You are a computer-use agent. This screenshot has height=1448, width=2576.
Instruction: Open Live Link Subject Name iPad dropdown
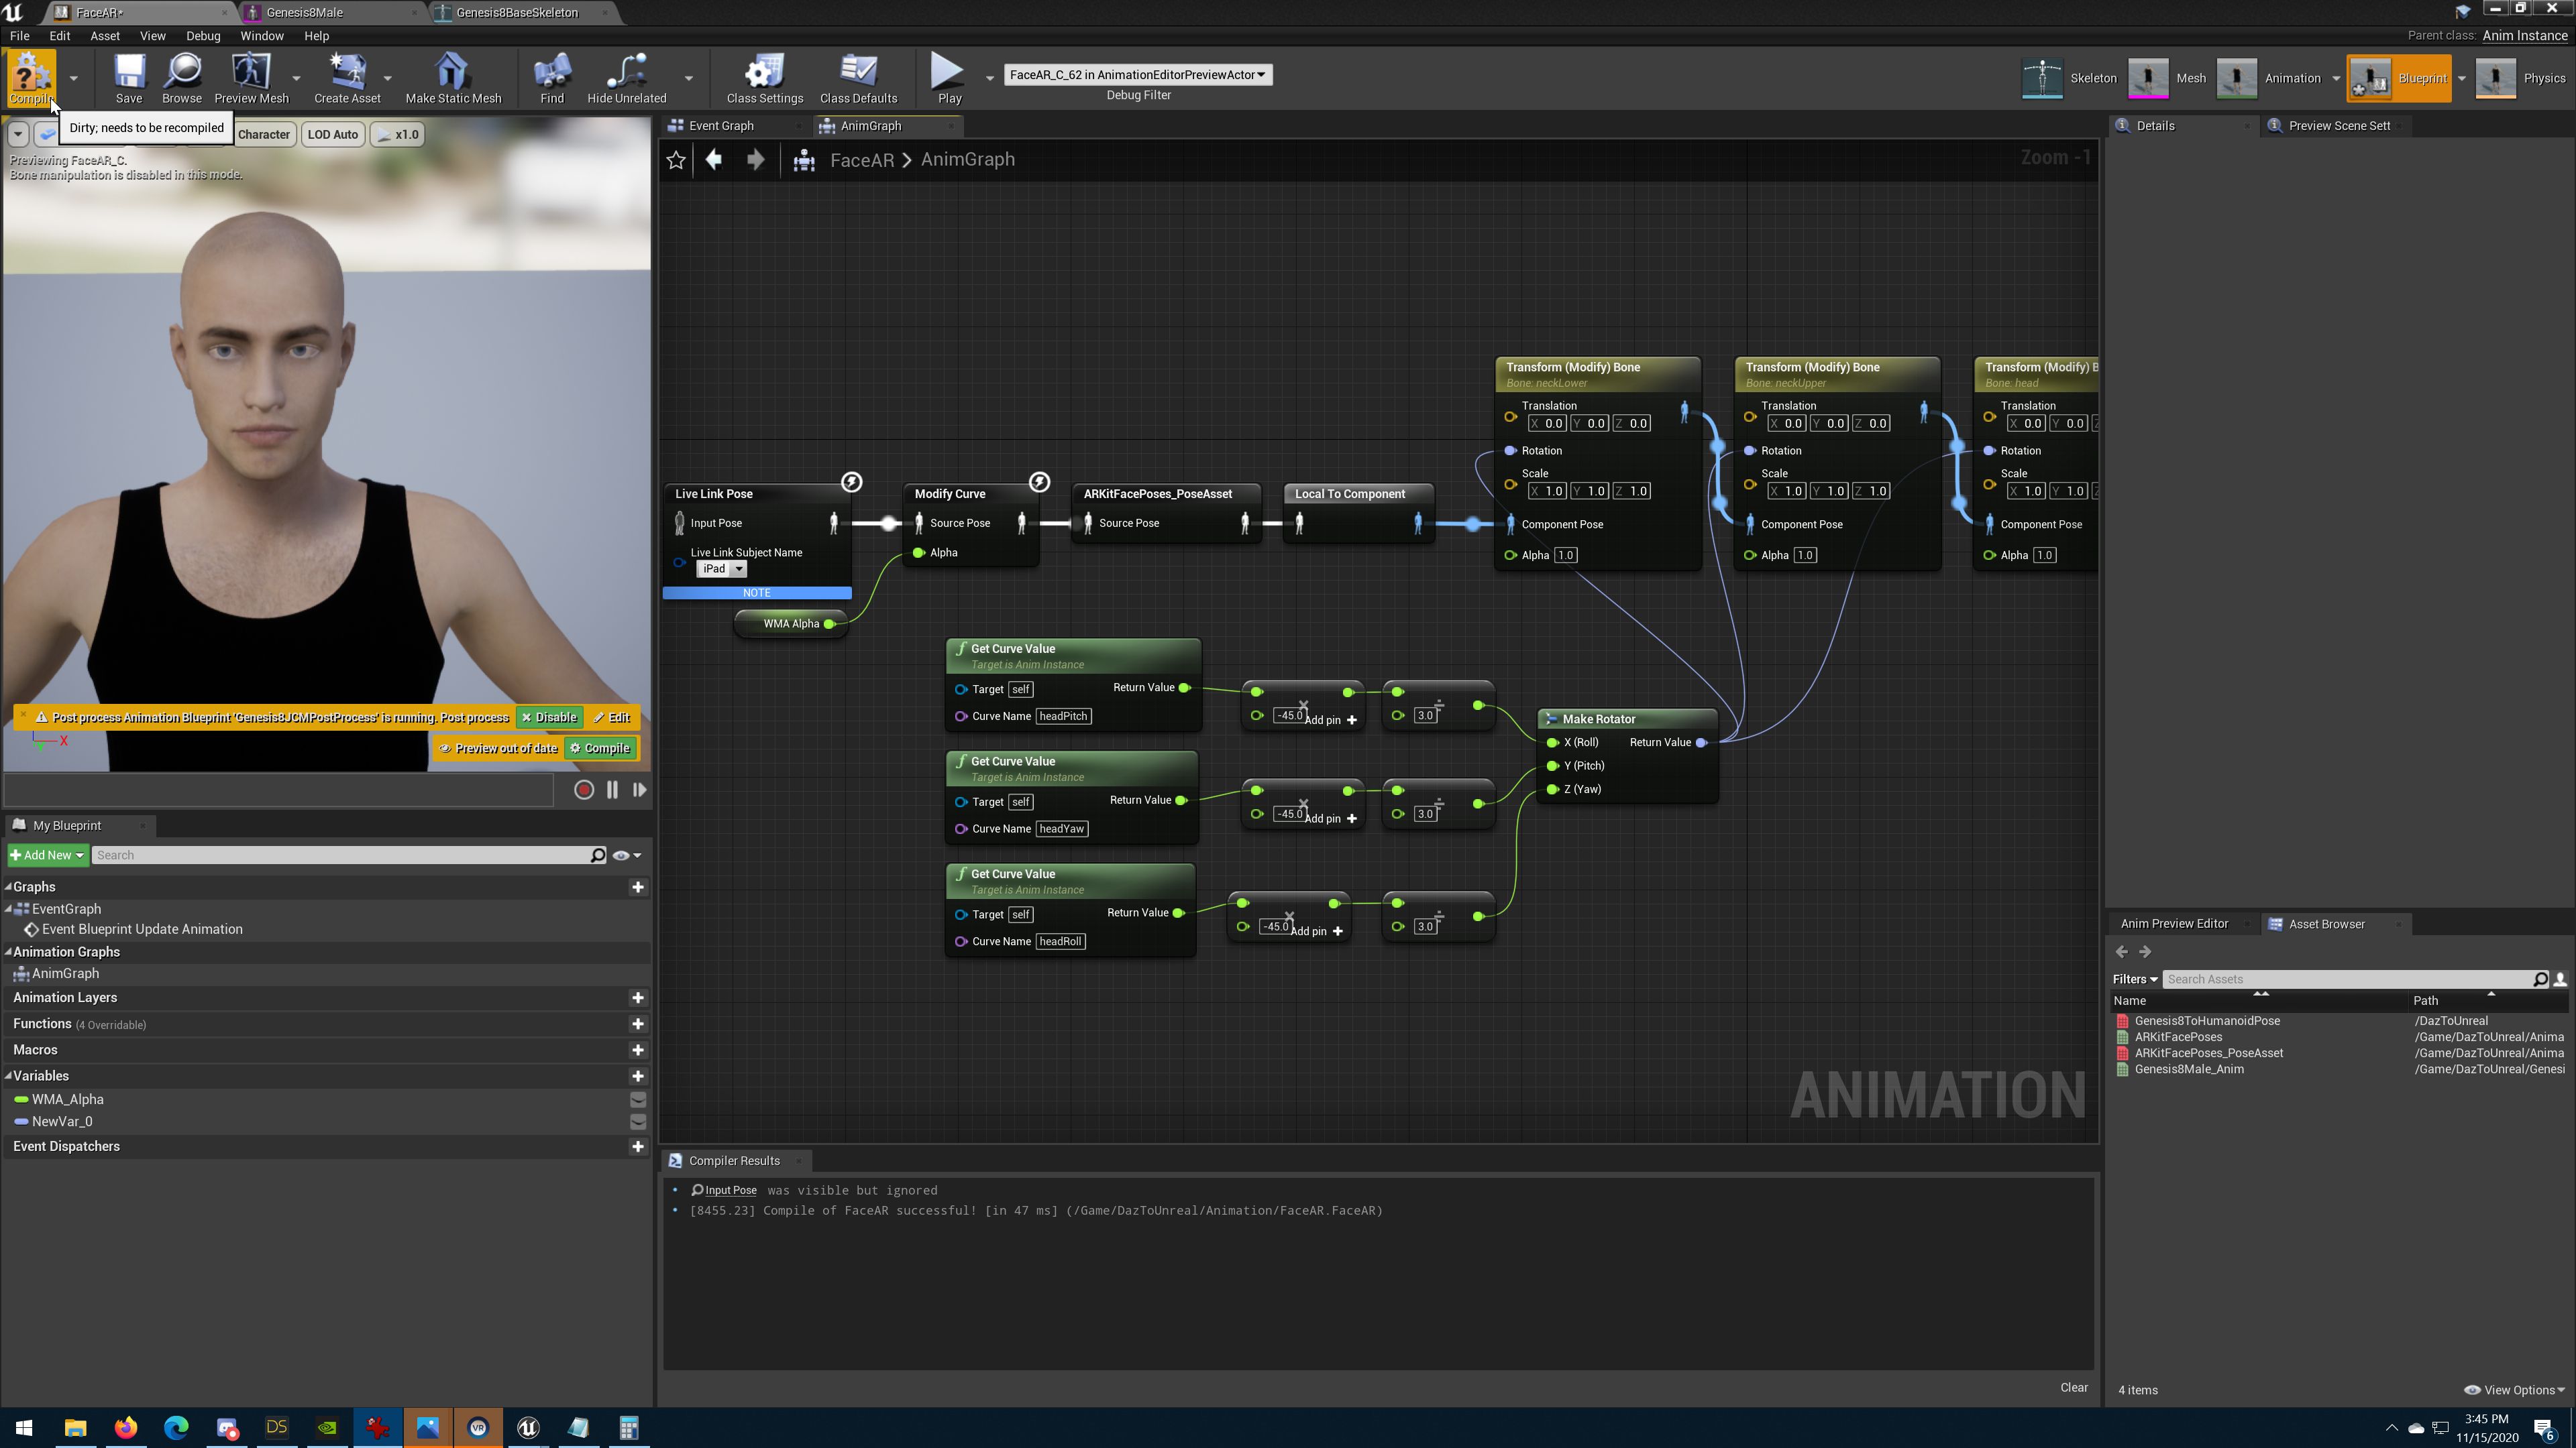722,568
